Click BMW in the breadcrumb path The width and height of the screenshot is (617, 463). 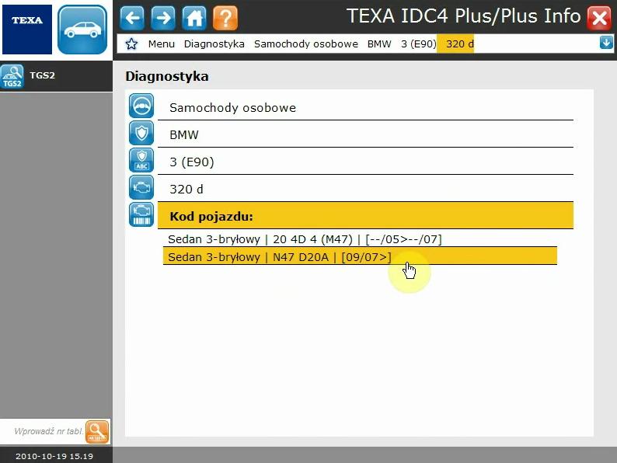coord(379,44)
